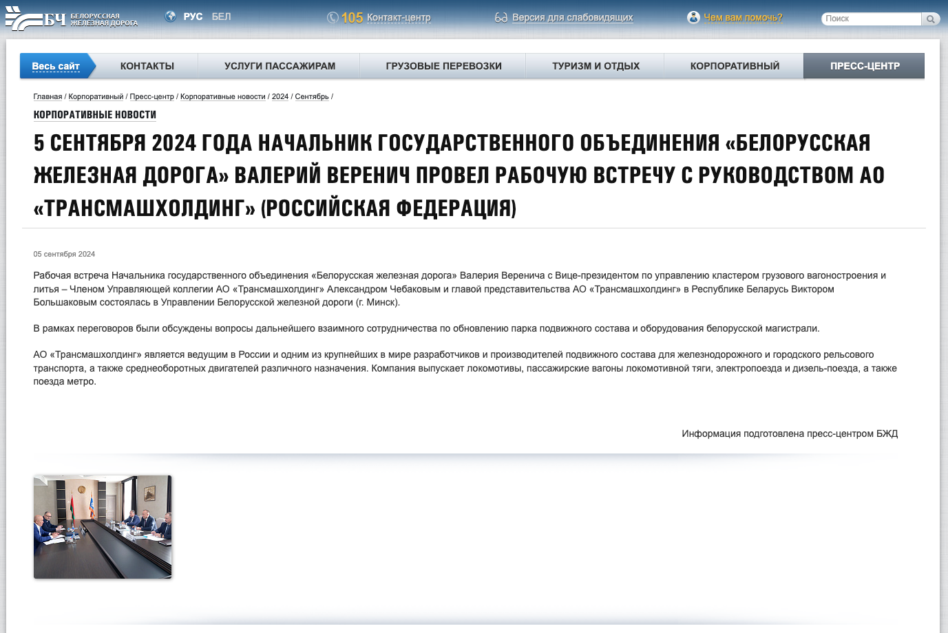This screenshot has width=948, height=633.
Task: Click the eyeglasses accessibility icon
Action: [x=500, y=18]
